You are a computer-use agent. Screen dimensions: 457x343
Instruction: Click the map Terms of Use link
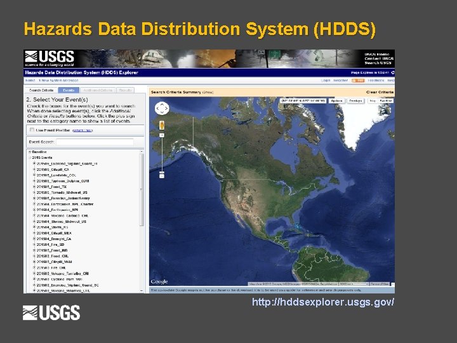click(x=380, y=284)
